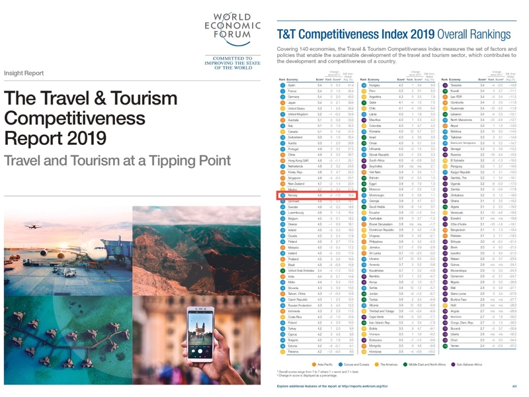Select the hand holding smartphone photo
Screen dimensions: 529x397
click(x=196, y=340)
